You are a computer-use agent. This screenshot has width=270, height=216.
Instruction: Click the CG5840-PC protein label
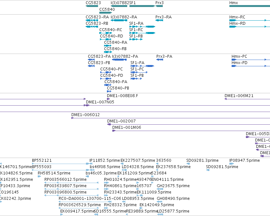pyautogui.click(x=111, y=69)
